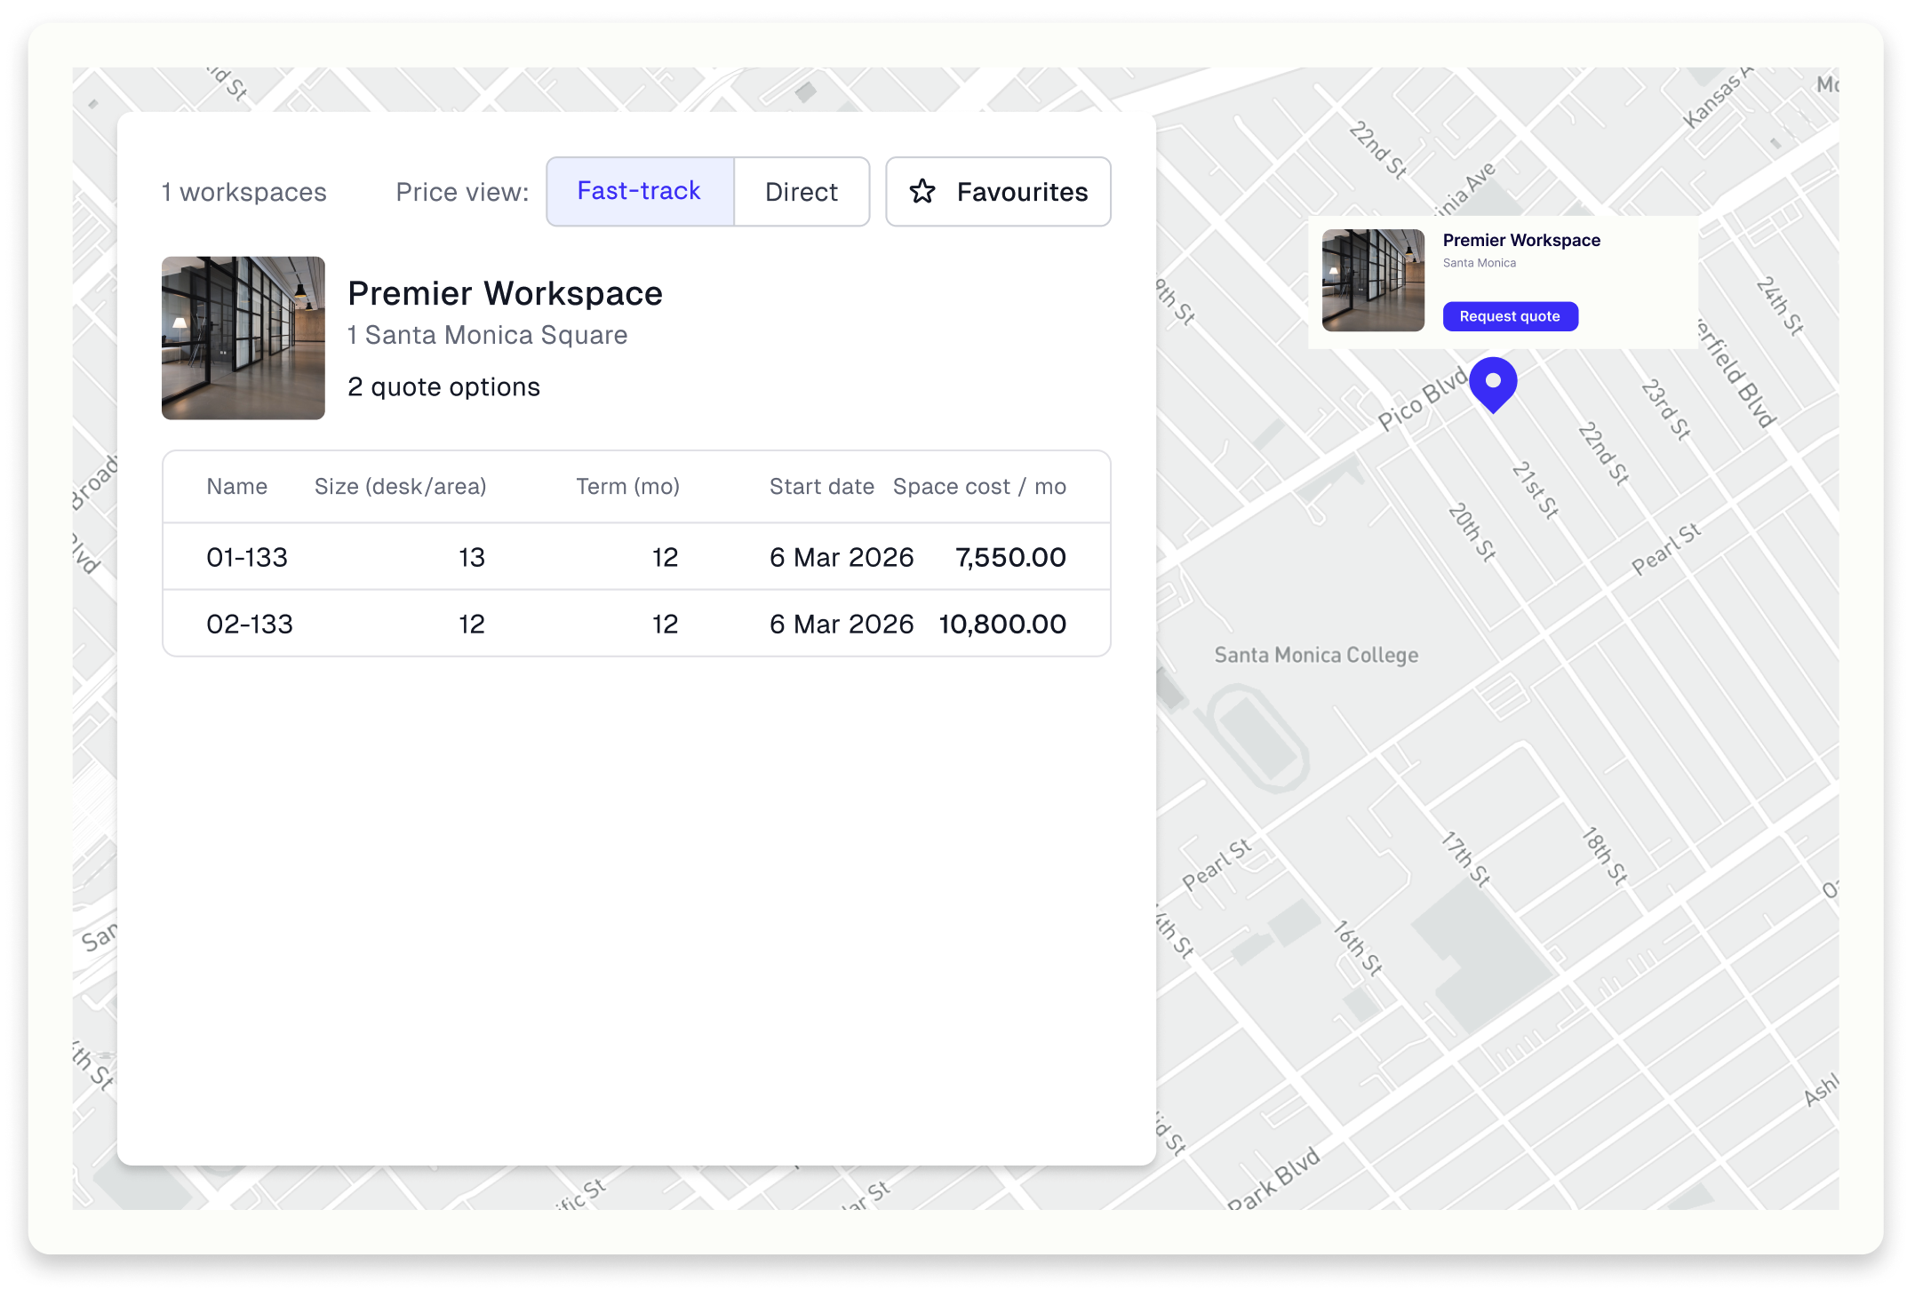The image size is (1907, 1297).
Task: Click the 1 workspaces count label
Action: point(243,192)
